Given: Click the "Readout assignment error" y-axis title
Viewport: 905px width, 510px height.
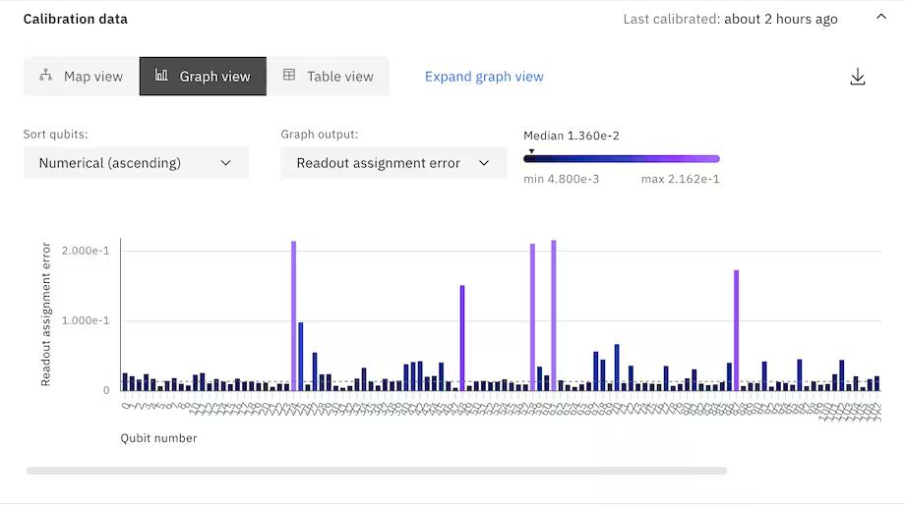Looking at the screenshot, I should click(x=45, y=314).
